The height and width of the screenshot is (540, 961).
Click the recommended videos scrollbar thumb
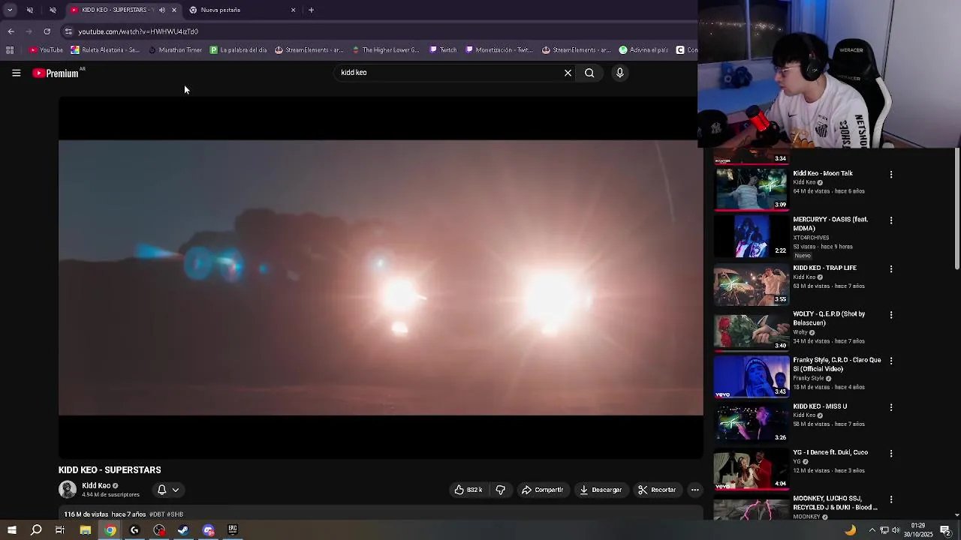tap(956, 208)
